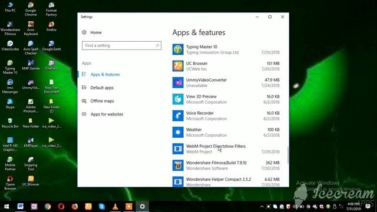Screen dimensions: 377x212
Task: Open Offline maps section
Action: [x=102, y=101]
